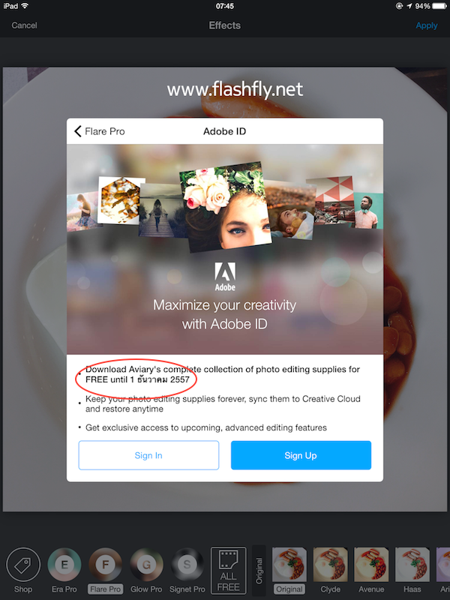Tap the iPad battery indicator
Image resolution: width=450 pixels, height=600 pixels.
[x=439, y=6]
